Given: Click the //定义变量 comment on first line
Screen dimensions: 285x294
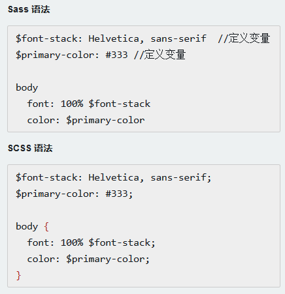Looking at the screenshot, I should coord(244,38).
